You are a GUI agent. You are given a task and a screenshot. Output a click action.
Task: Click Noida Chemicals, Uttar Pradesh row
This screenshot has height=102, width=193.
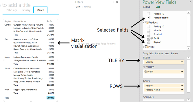27,31
